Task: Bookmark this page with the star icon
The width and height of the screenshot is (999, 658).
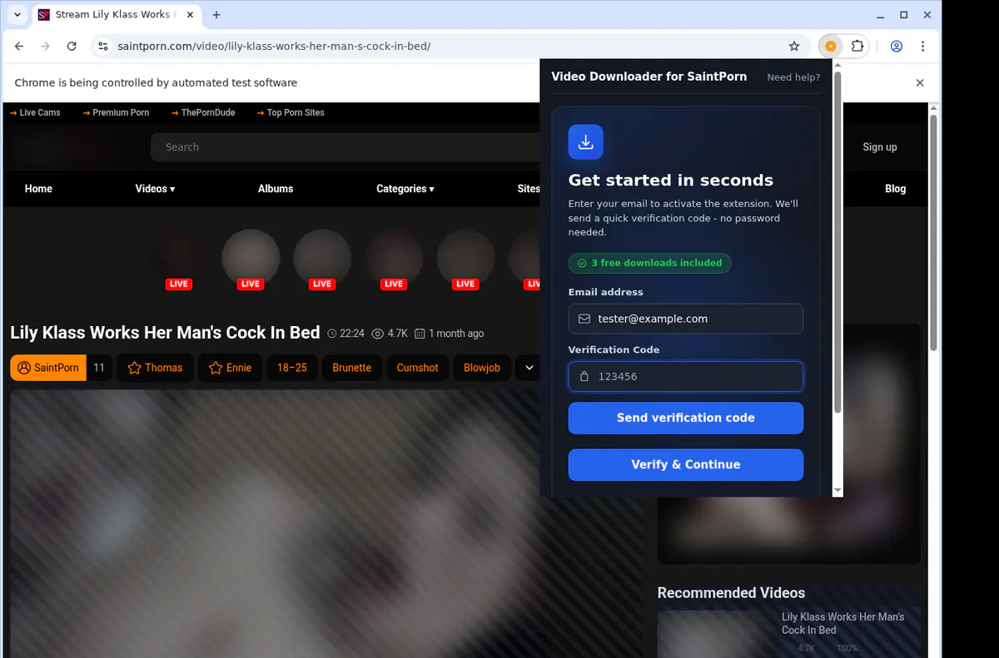Action: 794,47
